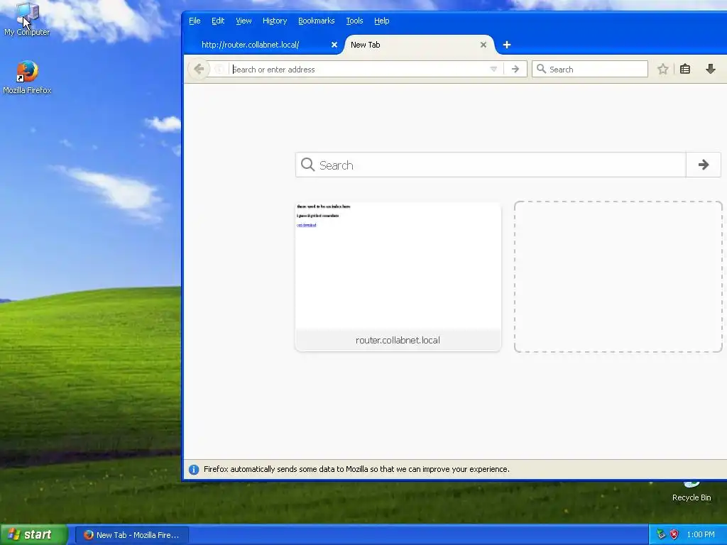
Task: Open the address bar history dropdown
Action: coord(493,70)
